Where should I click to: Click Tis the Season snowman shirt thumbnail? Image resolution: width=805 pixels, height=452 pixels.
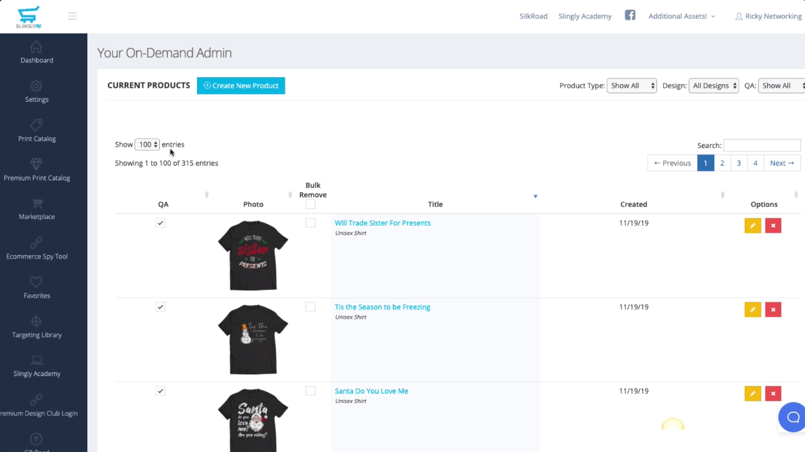coord(253,339)
